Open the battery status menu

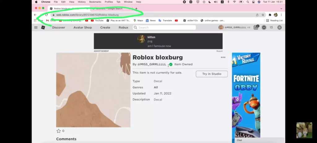241,2
